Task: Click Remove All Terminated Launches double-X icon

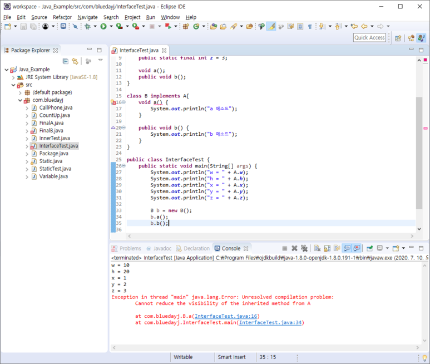Action: pos(304,248)
